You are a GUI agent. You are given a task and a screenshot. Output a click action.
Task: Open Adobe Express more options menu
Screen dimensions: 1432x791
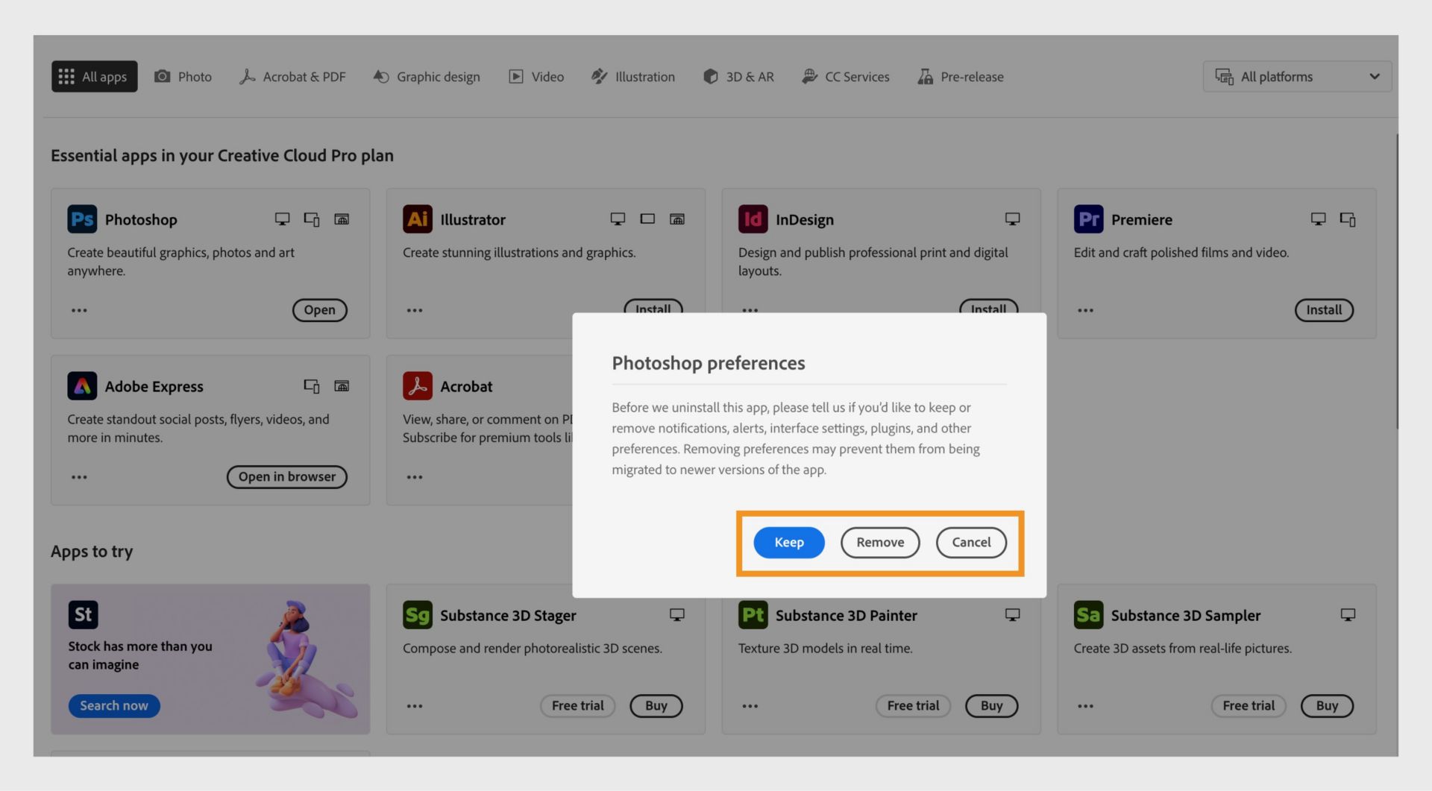coord(79,477)
